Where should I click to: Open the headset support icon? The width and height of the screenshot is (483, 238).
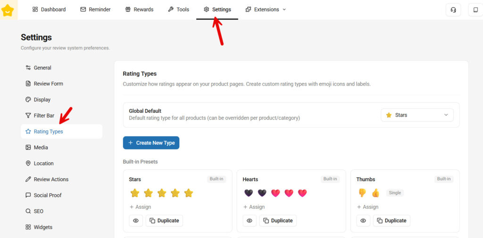click(x=453, y=9)
